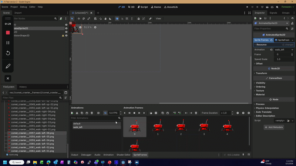Select the Rotate tool in viewport toolbar
Viewport: 296px width, 166px height.
pos(84,18)
